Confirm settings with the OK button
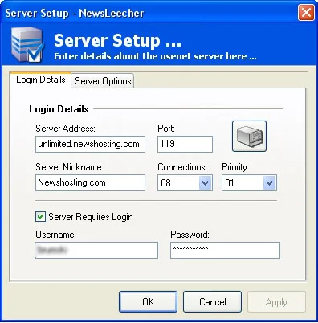 pyautogui.click(x=148, y=302)
